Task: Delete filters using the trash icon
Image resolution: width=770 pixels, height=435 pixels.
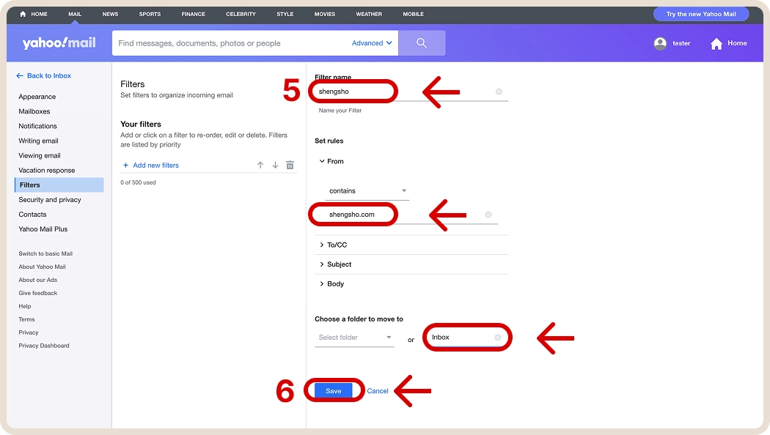Action: pyautogui.click(x=290, y=165)
